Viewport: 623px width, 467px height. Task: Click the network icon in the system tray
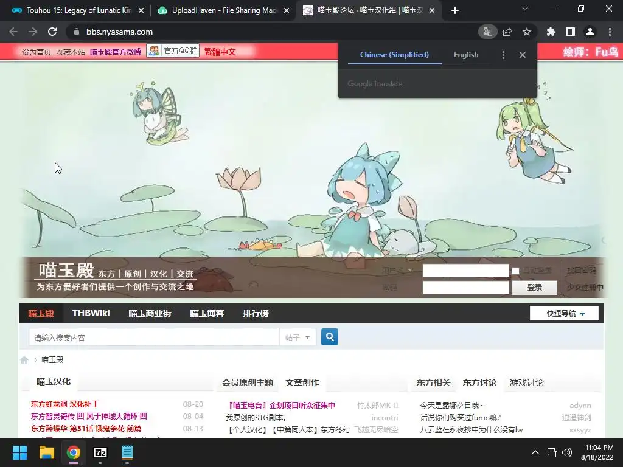click(552, 452)
